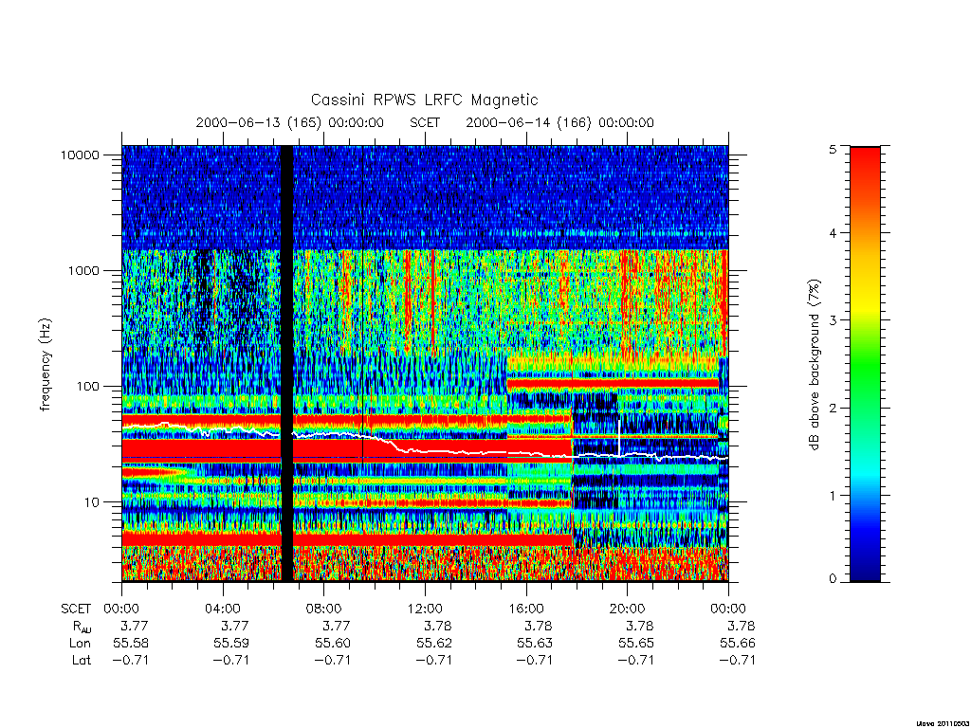Select the 04:00 SCET time label
Viewport: 971px width, 728px height.
(223, 609)
